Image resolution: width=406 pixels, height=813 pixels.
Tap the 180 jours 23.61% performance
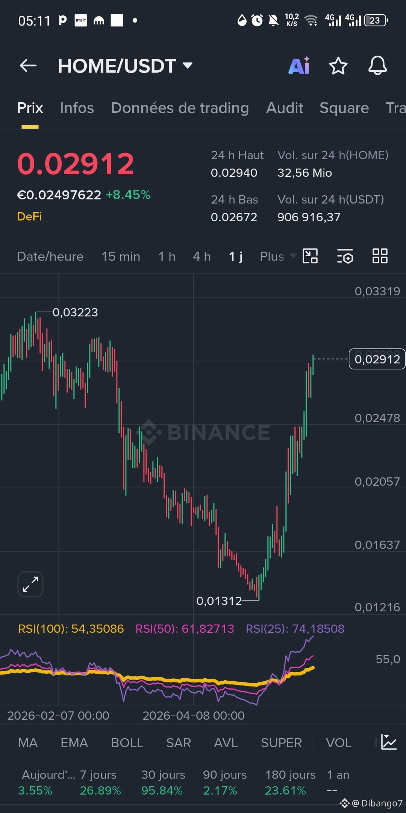coord(290,783)
